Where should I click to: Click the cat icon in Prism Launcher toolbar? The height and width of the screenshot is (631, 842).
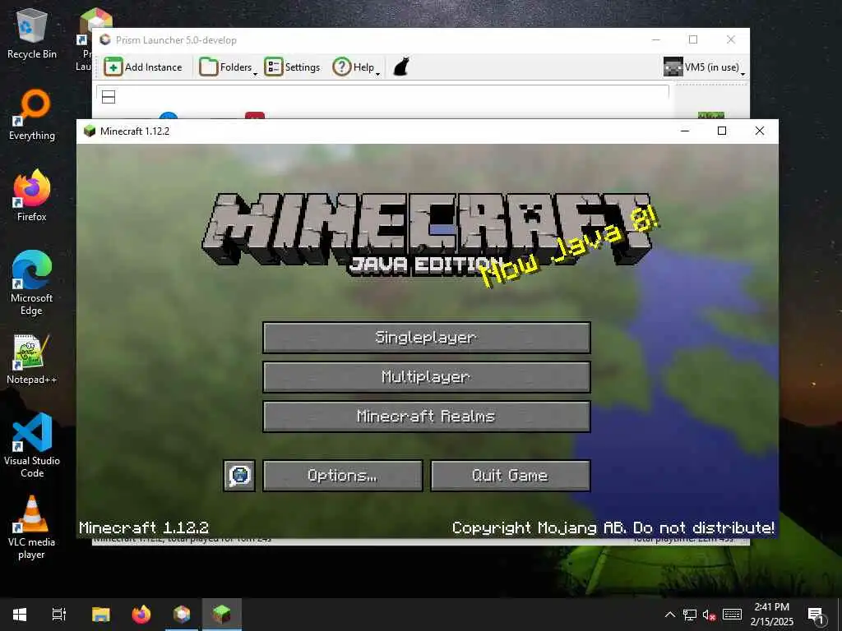pos(401,67)
